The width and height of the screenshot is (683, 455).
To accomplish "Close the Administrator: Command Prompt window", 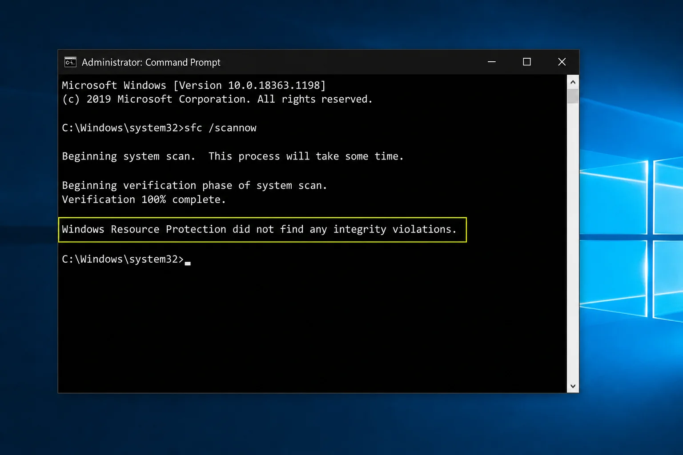I will click(x=562, y=62).
